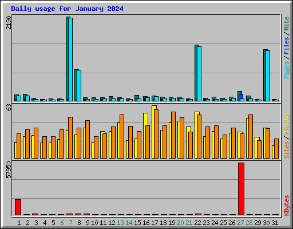Click day label 13 on the axis
Screen dimensions: 293x229
coord(120,223)
